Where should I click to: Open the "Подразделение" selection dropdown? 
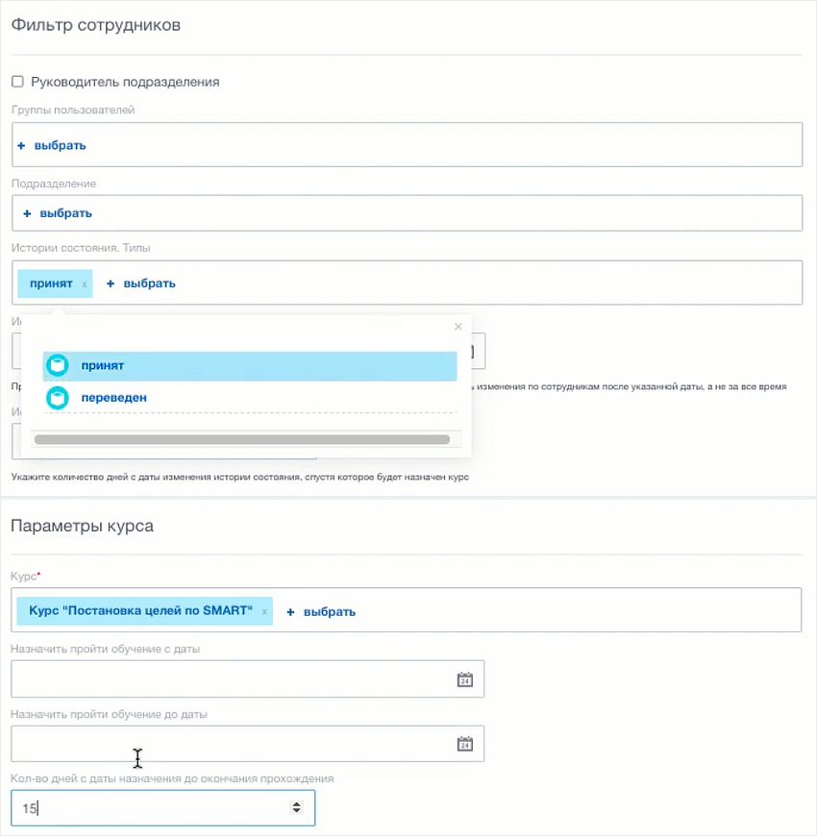[x=54, y=212]
